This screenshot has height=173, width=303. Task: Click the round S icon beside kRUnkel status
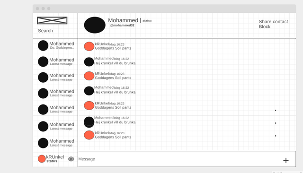(71, 159)
